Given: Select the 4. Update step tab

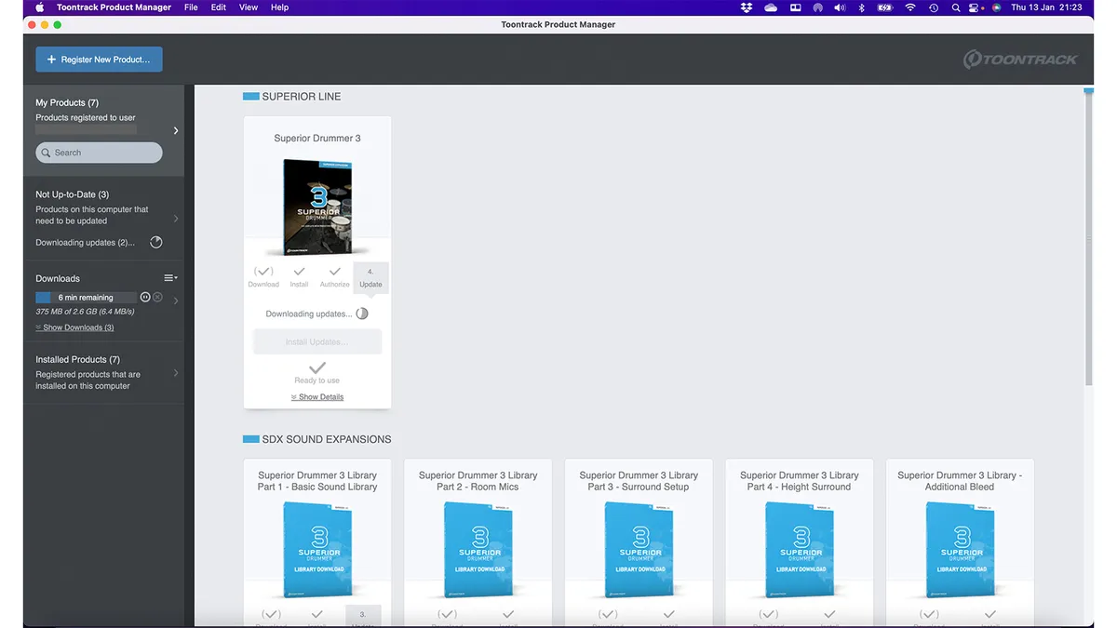Looking at the screenshot, I should tap(370, 278).
